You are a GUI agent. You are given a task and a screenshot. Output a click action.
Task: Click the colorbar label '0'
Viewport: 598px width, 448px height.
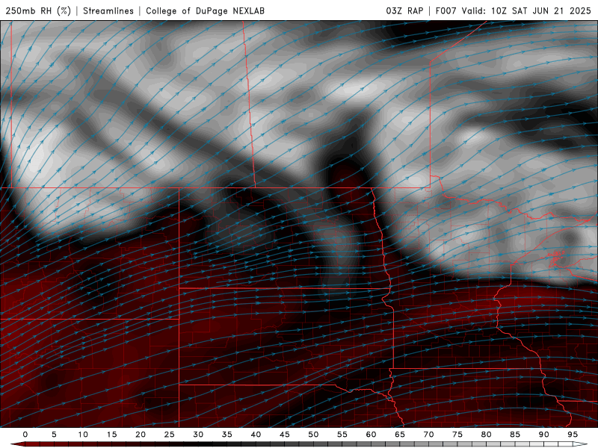click(25, 435)
